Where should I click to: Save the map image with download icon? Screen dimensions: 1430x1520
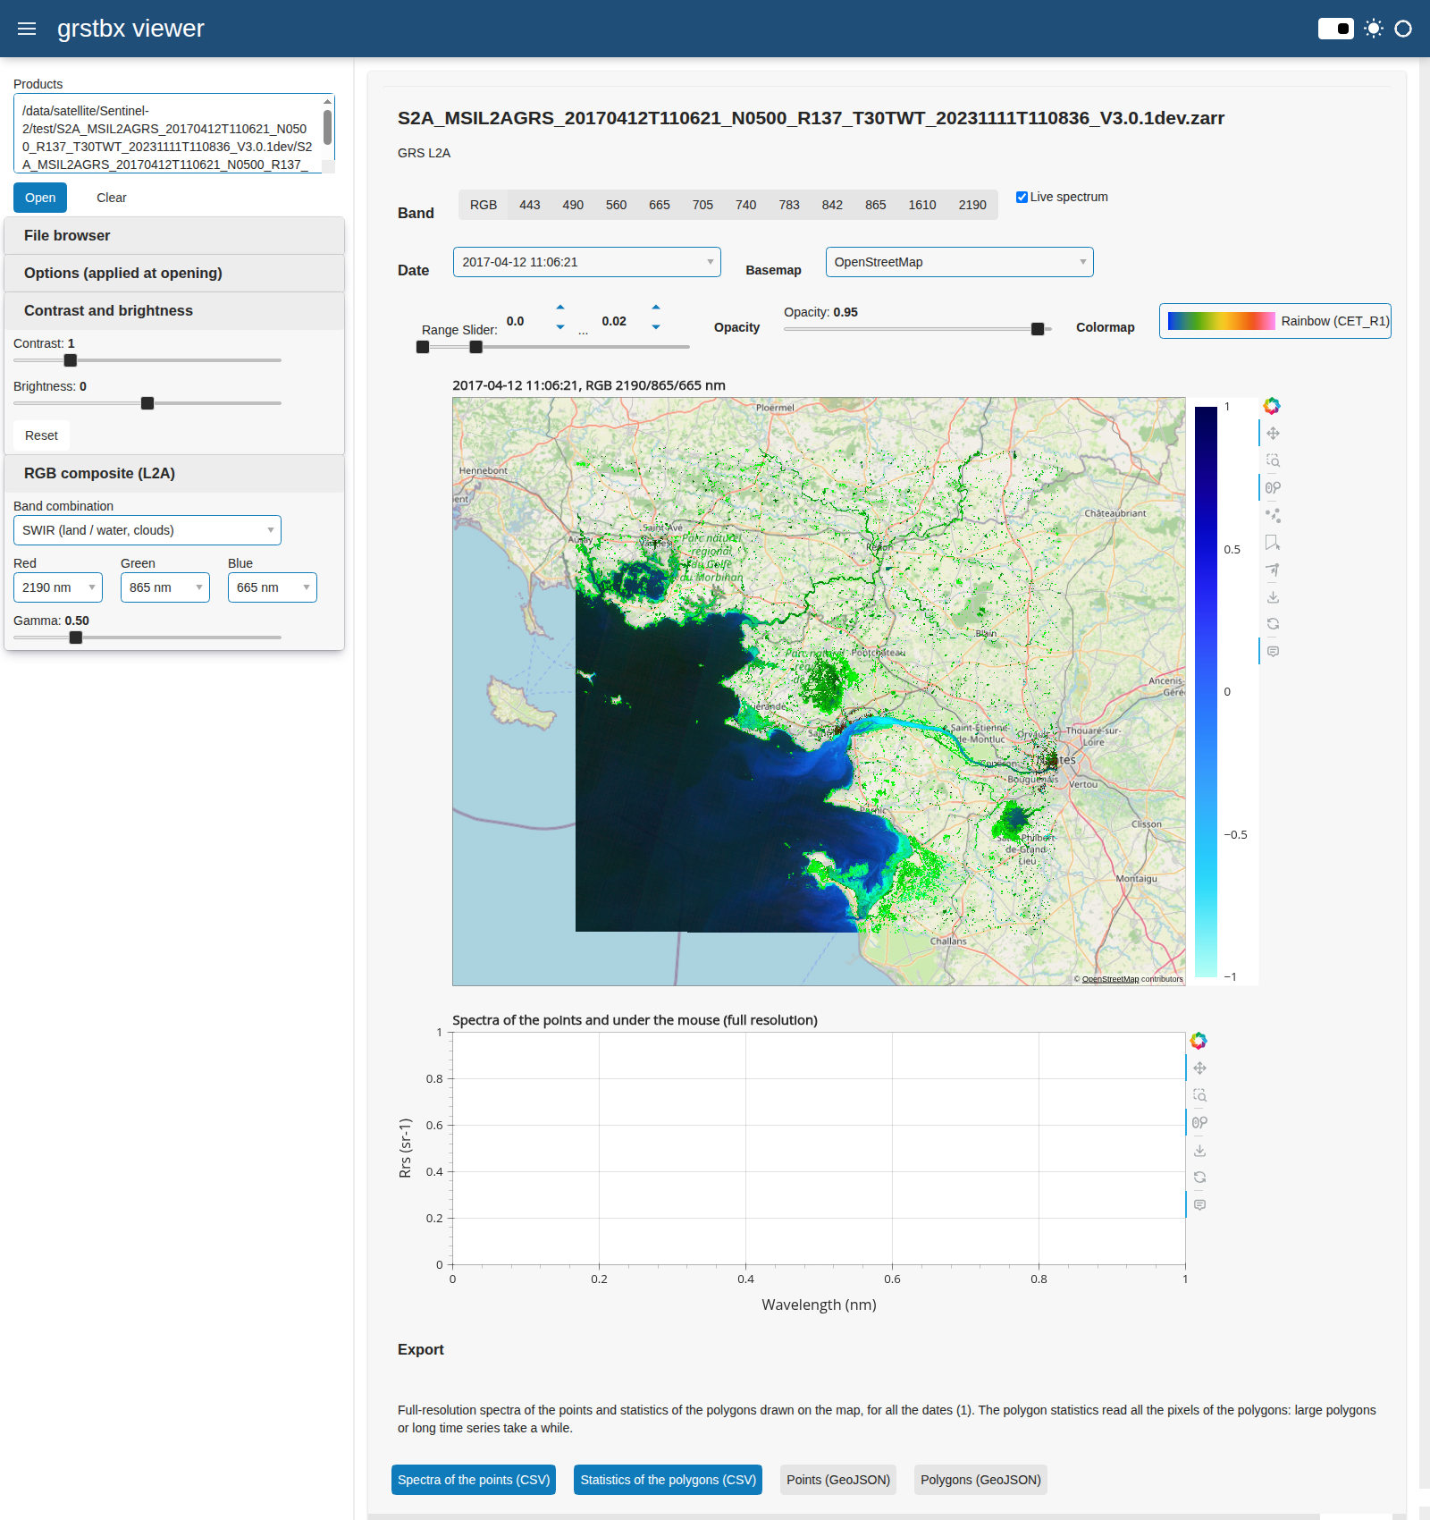point(1273,596)
